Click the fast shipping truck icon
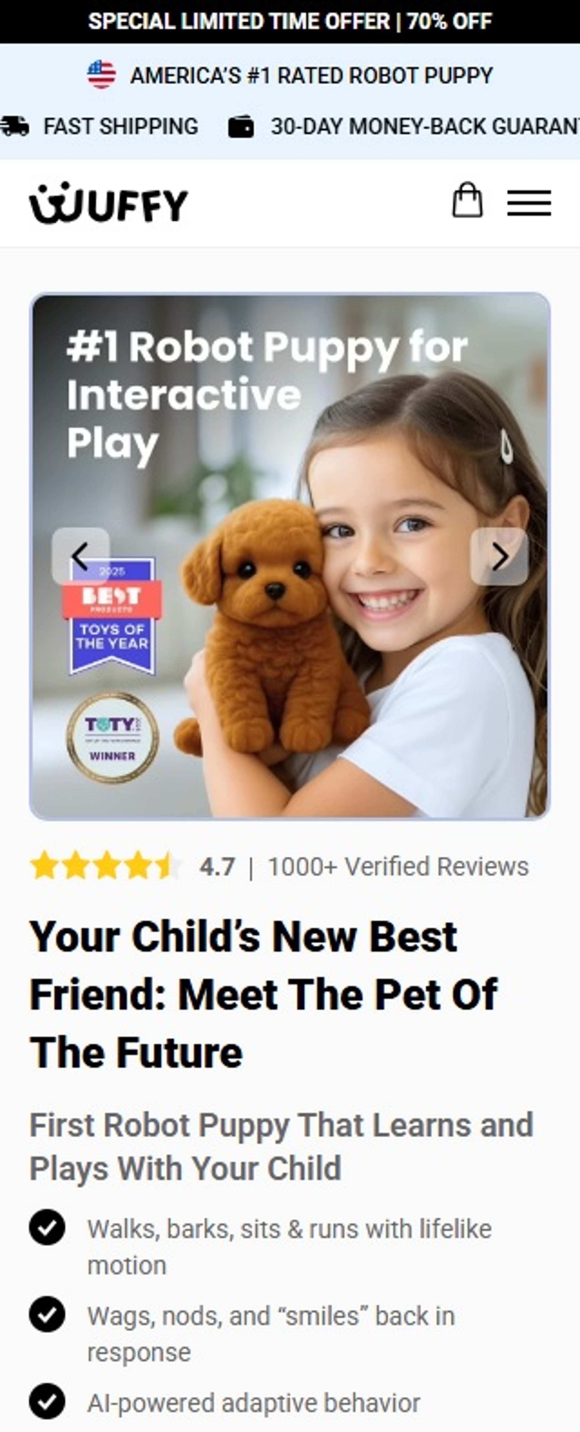The height and width of the screenshot is (1432, 580). (x=15, y=126)
